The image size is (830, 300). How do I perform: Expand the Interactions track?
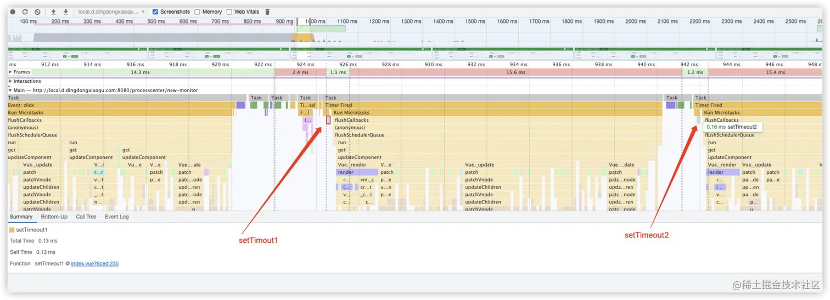click(10, 81)
